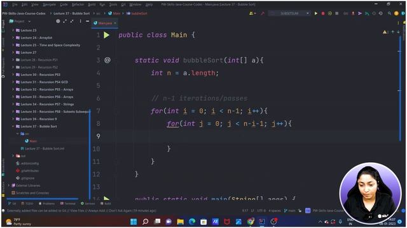The height and width of the screenshot is (228, 407).
Task: Click the Debug bug icon in toolbar
Action: (x=323, y=13)
